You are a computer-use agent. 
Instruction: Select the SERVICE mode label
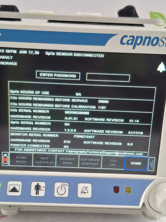[9, 63]
